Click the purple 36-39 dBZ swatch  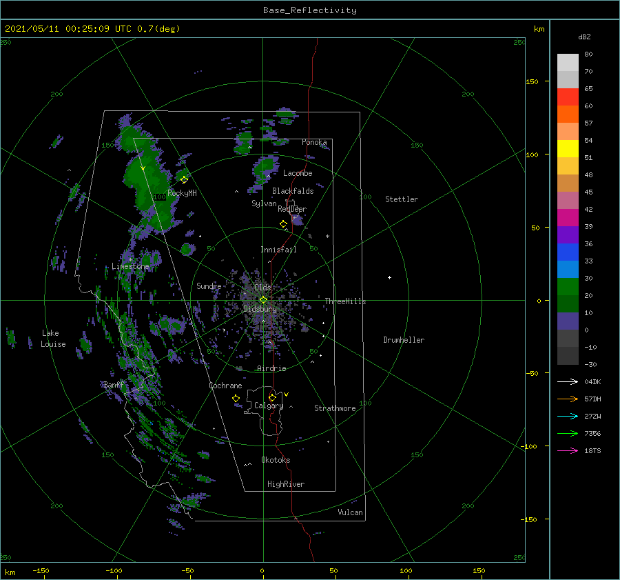568,235
